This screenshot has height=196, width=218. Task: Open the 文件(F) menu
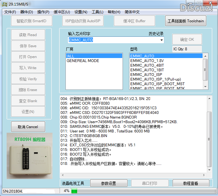coord(10,12)
